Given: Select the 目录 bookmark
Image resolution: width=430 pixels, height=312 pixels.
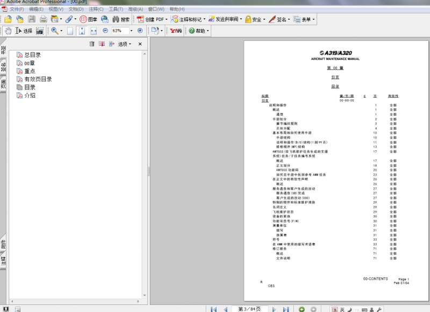Looking at the screenshot, I should pos(30,88).
